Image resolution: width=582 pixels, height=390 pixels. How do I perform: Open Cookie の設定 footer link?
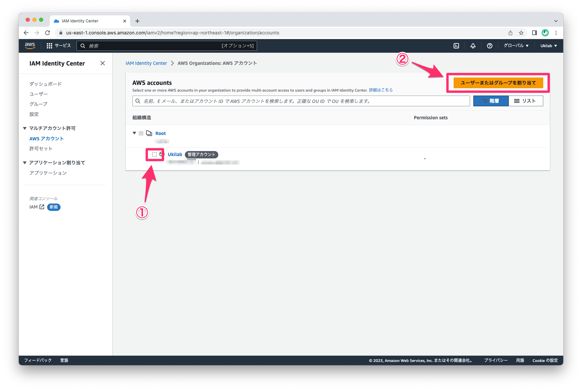coord(545,360)
